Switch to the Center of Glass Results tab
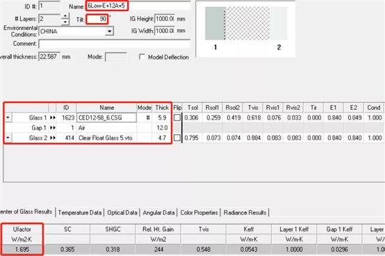The image size is (385, 256). click(x=26, y=211)
